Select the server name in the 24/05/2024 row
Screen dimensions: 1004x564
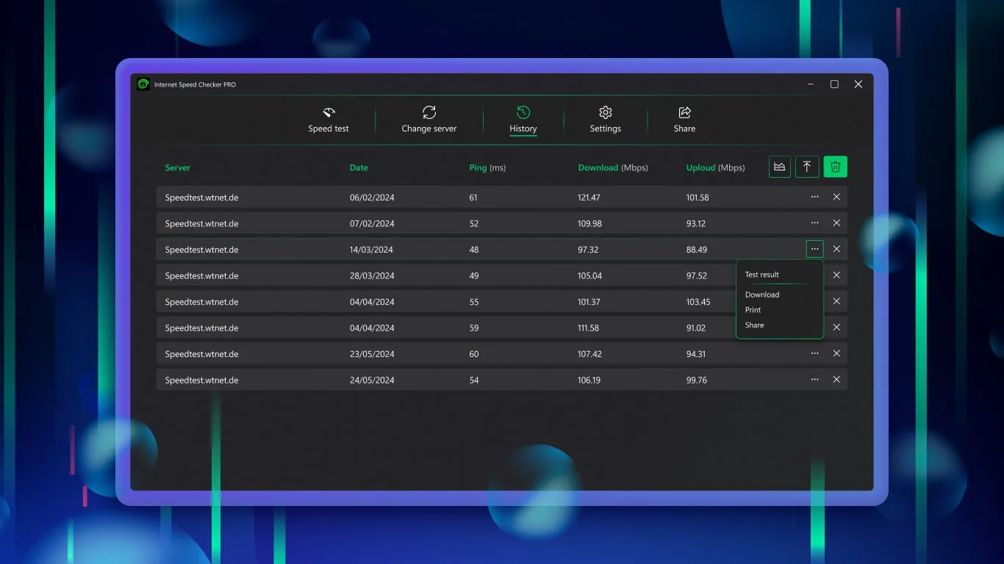[x=201, y=380]
